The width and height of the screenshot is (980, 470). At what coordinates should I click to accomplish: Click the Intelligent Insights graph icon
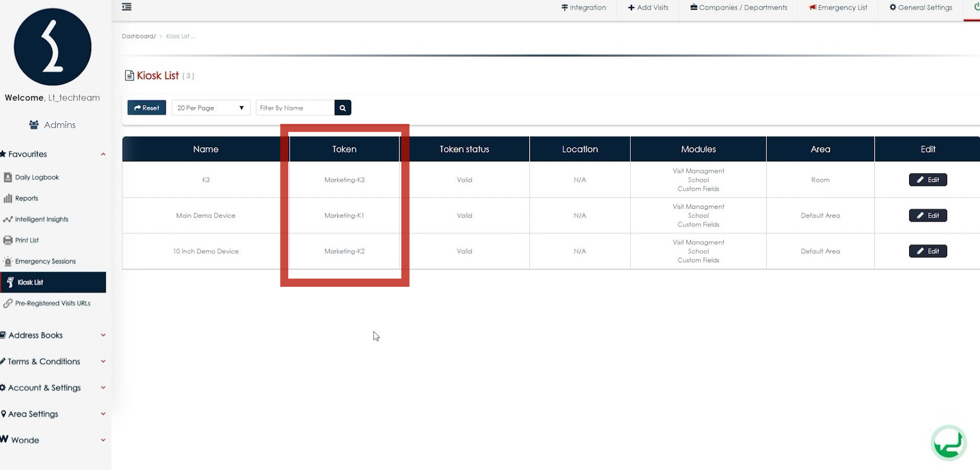click(8, 219)
